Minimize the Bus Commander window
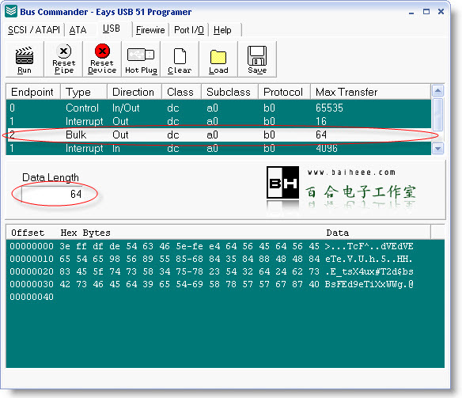The width and height of the screenshot is (462, 398). coord(411,12)
